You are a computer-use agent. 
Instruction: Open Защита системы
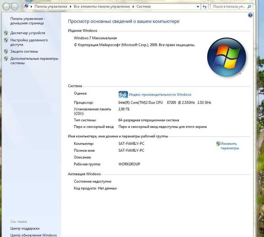24,52
